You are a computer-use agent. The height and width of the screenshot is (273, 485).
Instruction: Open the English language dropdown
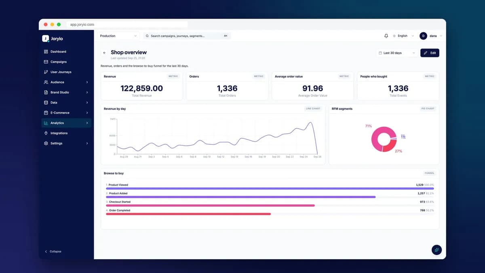(x=403, y=36)
